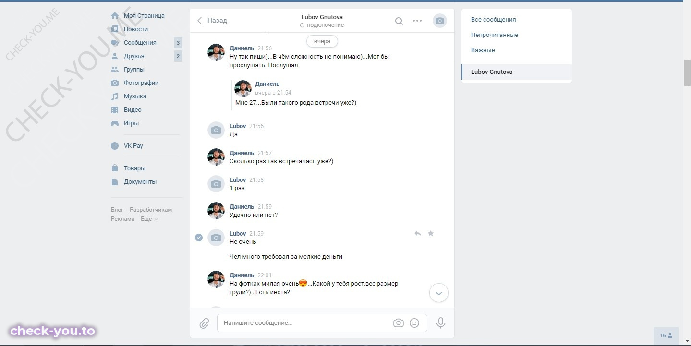Click the Группы people icon
This screenshot has width=691, height=346.
tap(115, 70)
